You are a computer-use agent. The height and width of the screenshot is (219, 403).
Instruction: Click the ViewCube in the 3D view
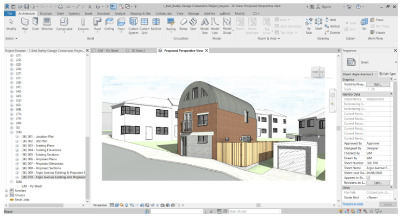[317, 72]
